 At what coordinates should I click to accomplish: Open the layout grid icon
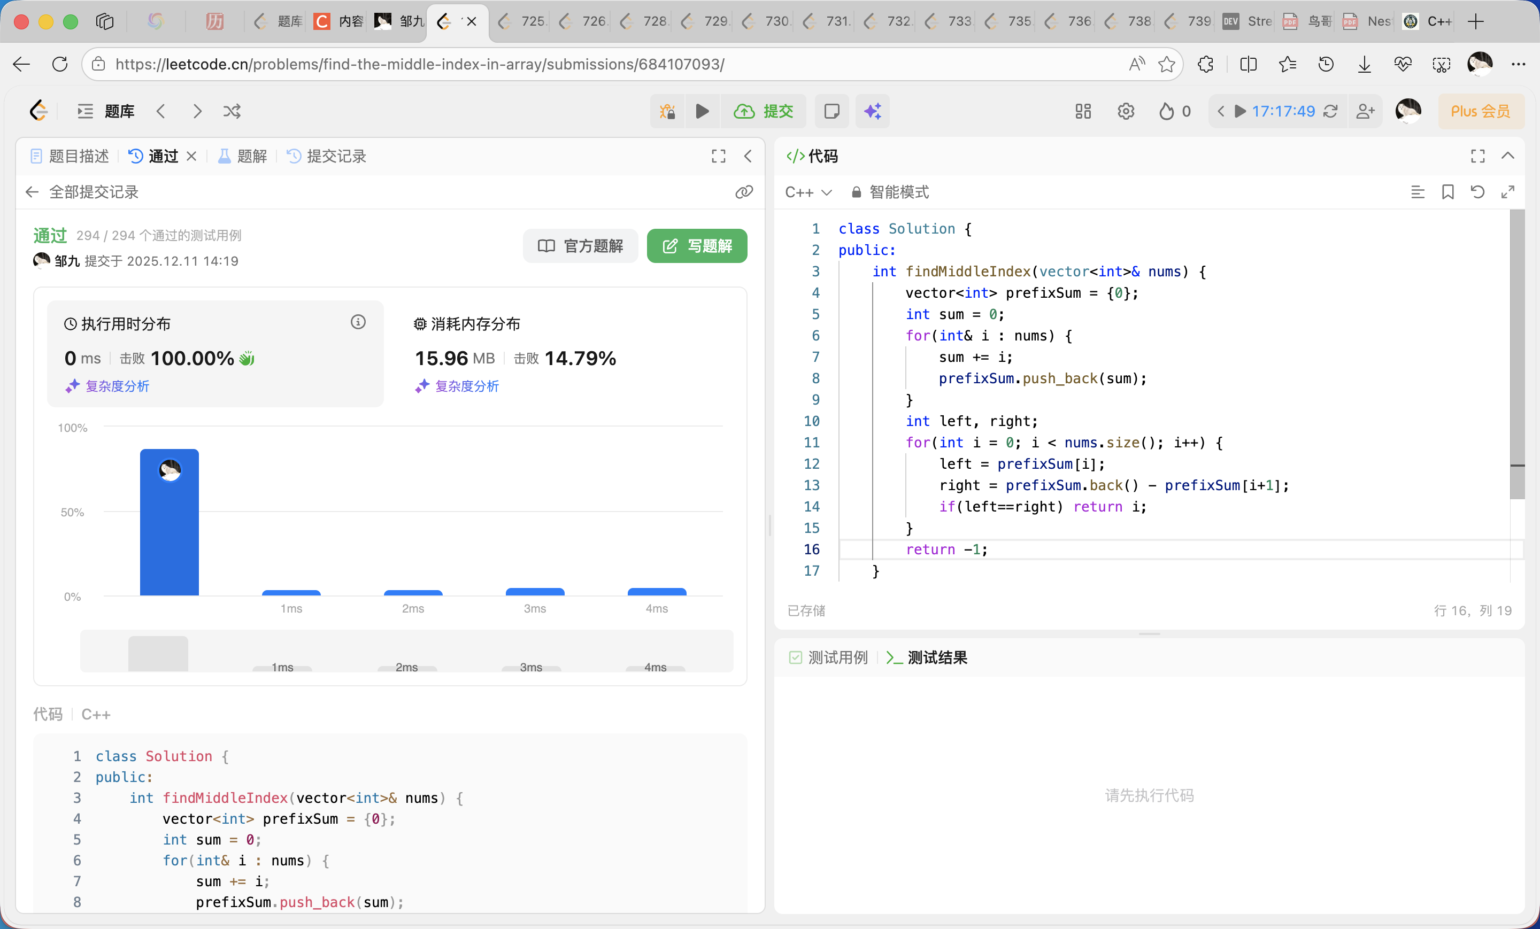pyautogui.click(x=1082, y=111)
